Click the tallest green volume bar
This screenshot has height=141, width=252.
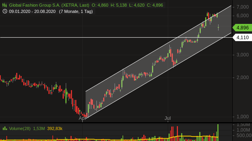pyautogui.click(x=218, y=132)
